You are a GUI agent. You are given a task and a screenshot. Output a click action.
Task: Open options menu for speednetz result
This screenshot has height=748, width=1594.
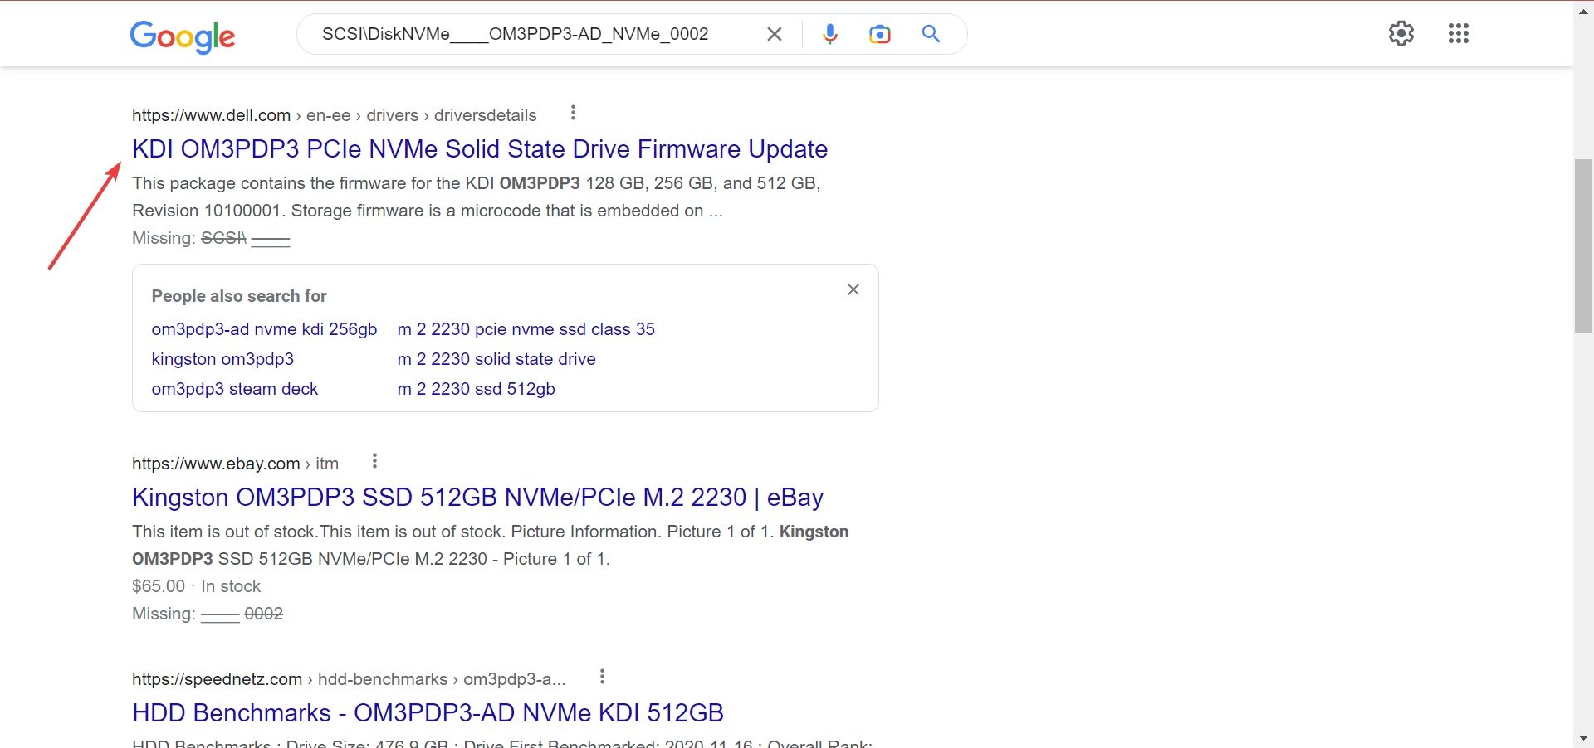point(602,677)
